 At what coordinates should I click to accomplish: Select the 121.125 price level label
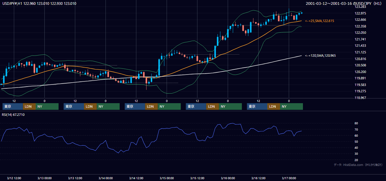click(361, 52)
